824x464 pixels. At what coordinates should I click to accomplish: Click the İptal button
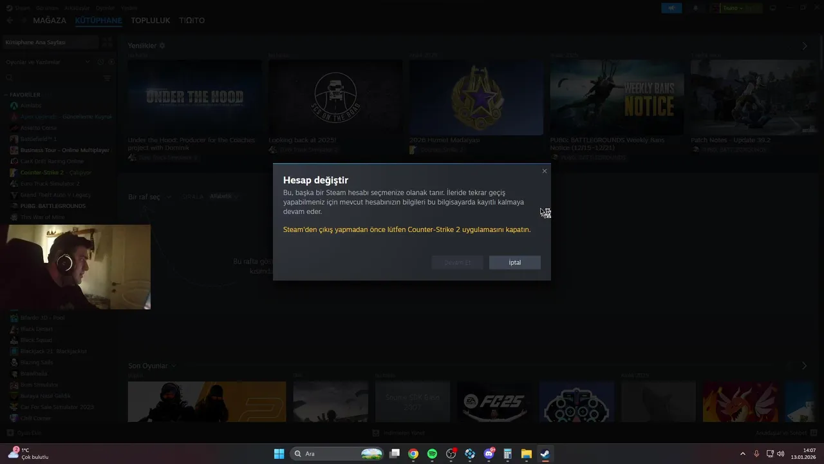tap(514, 262)
